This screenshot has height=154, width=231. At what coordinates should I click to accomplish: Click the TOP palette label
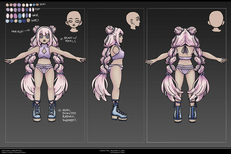(x=37, y=9)
